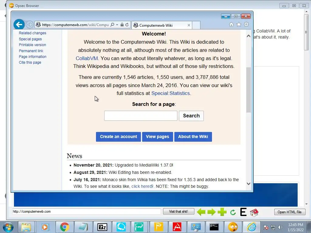311x233 pixels.
Task: Switch to Internet Explorer in the taskbar
Action: [251, 227]
